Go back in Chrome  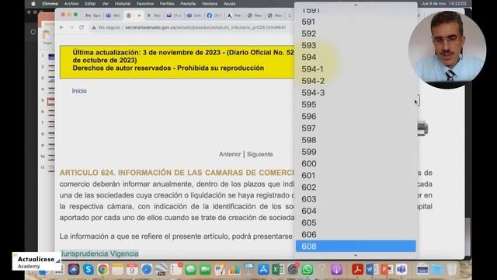pos(62,28)
